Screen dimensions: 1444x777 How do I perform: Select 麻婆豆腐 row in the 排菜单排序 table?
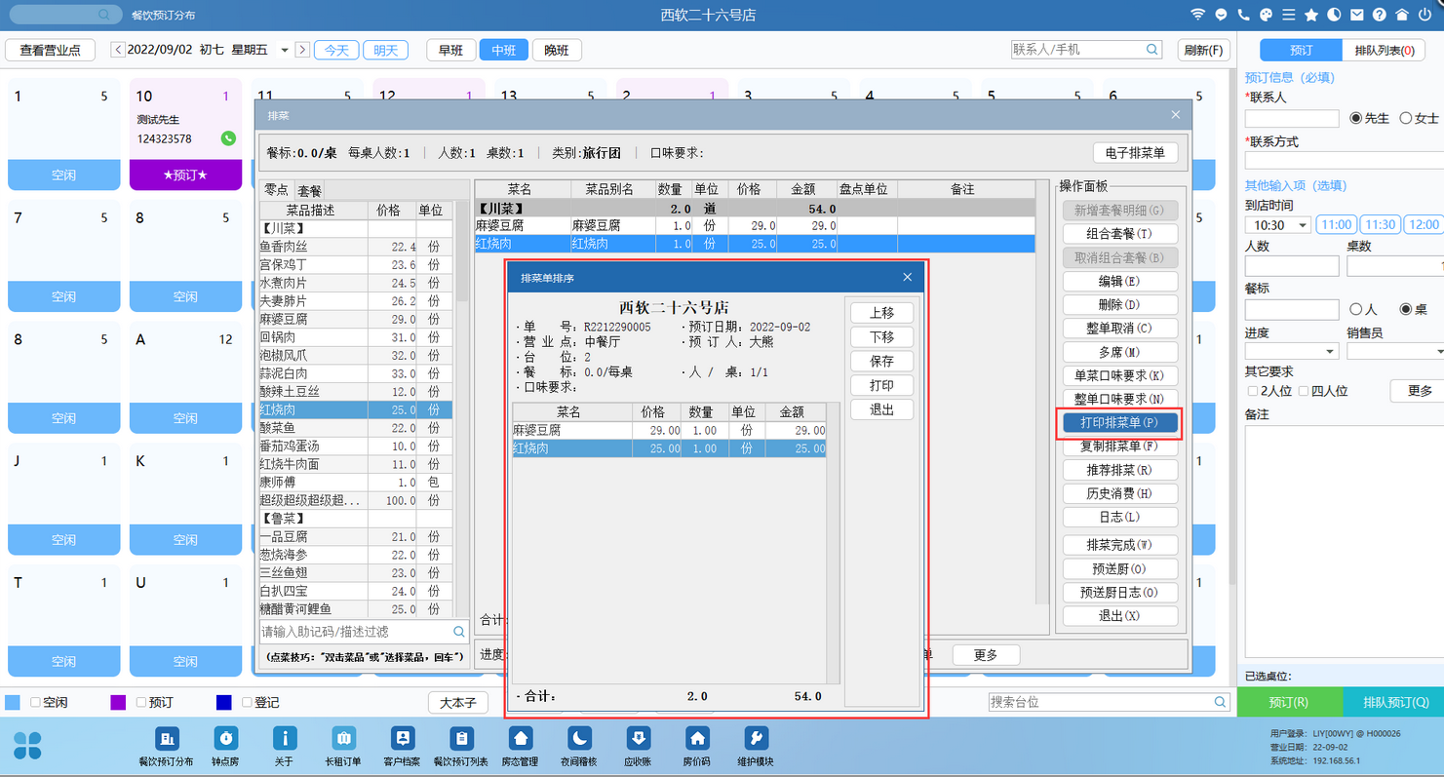pos(669,431)
